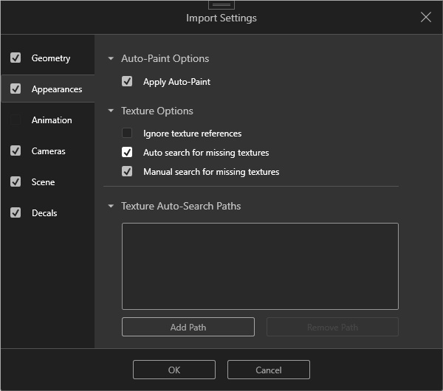
Task: Toggle the Geometry import checkbox
Action: pos(16,58)
